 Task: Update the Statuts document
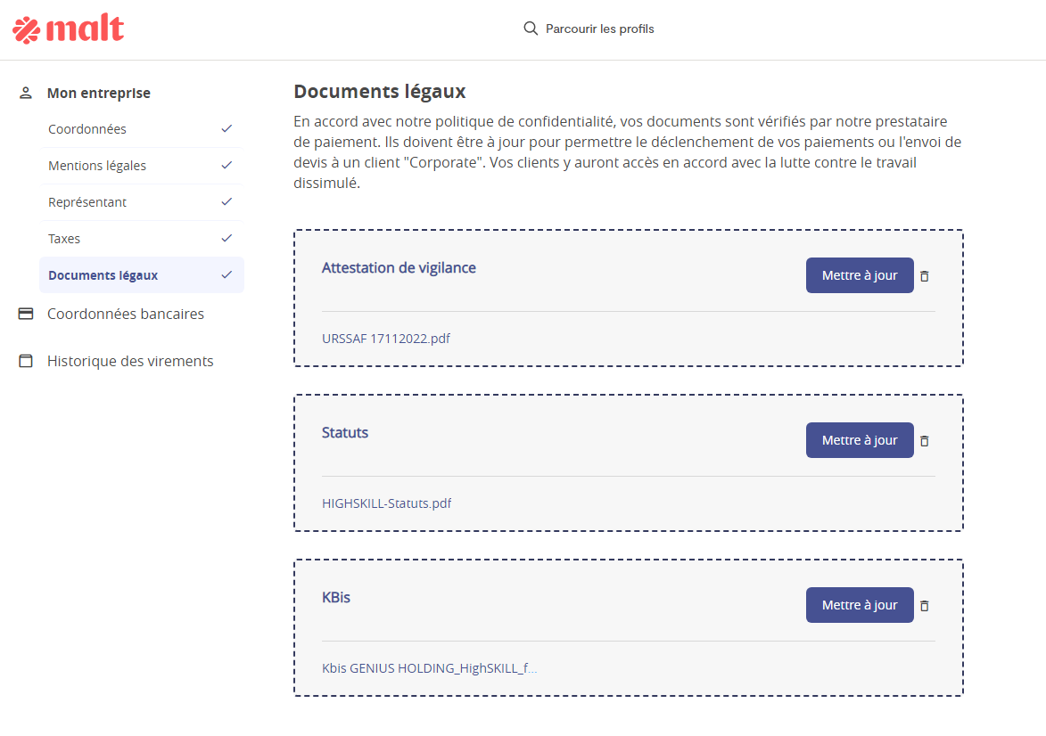(x=860, y=440)
